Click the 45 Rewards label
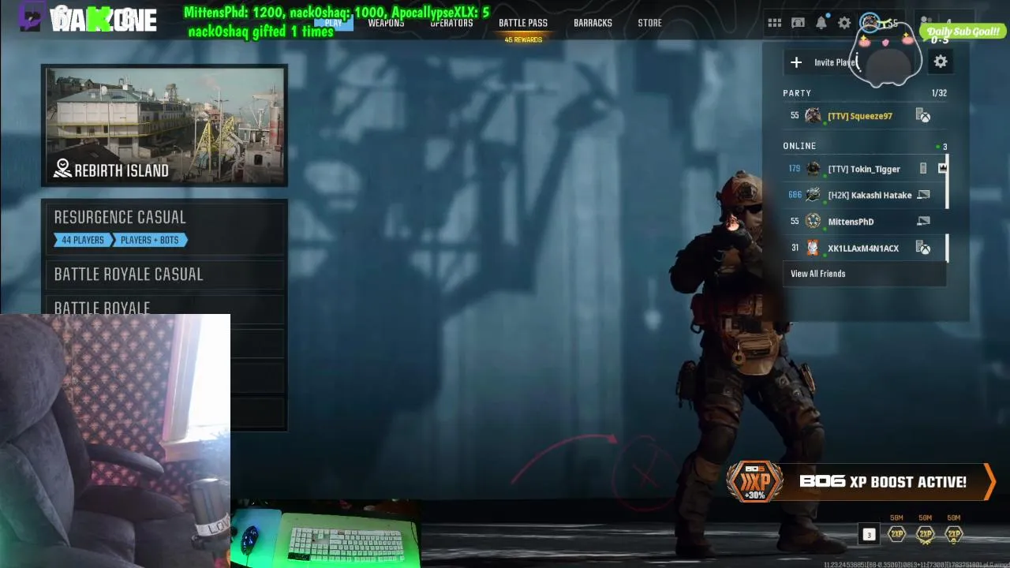Viewport: 1010px width, 568px height. (523, 39)
